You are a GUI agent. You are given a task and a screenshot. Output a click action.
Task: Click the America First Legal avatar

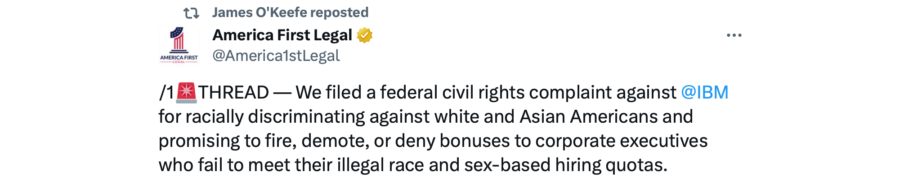(x=179, y=45)
